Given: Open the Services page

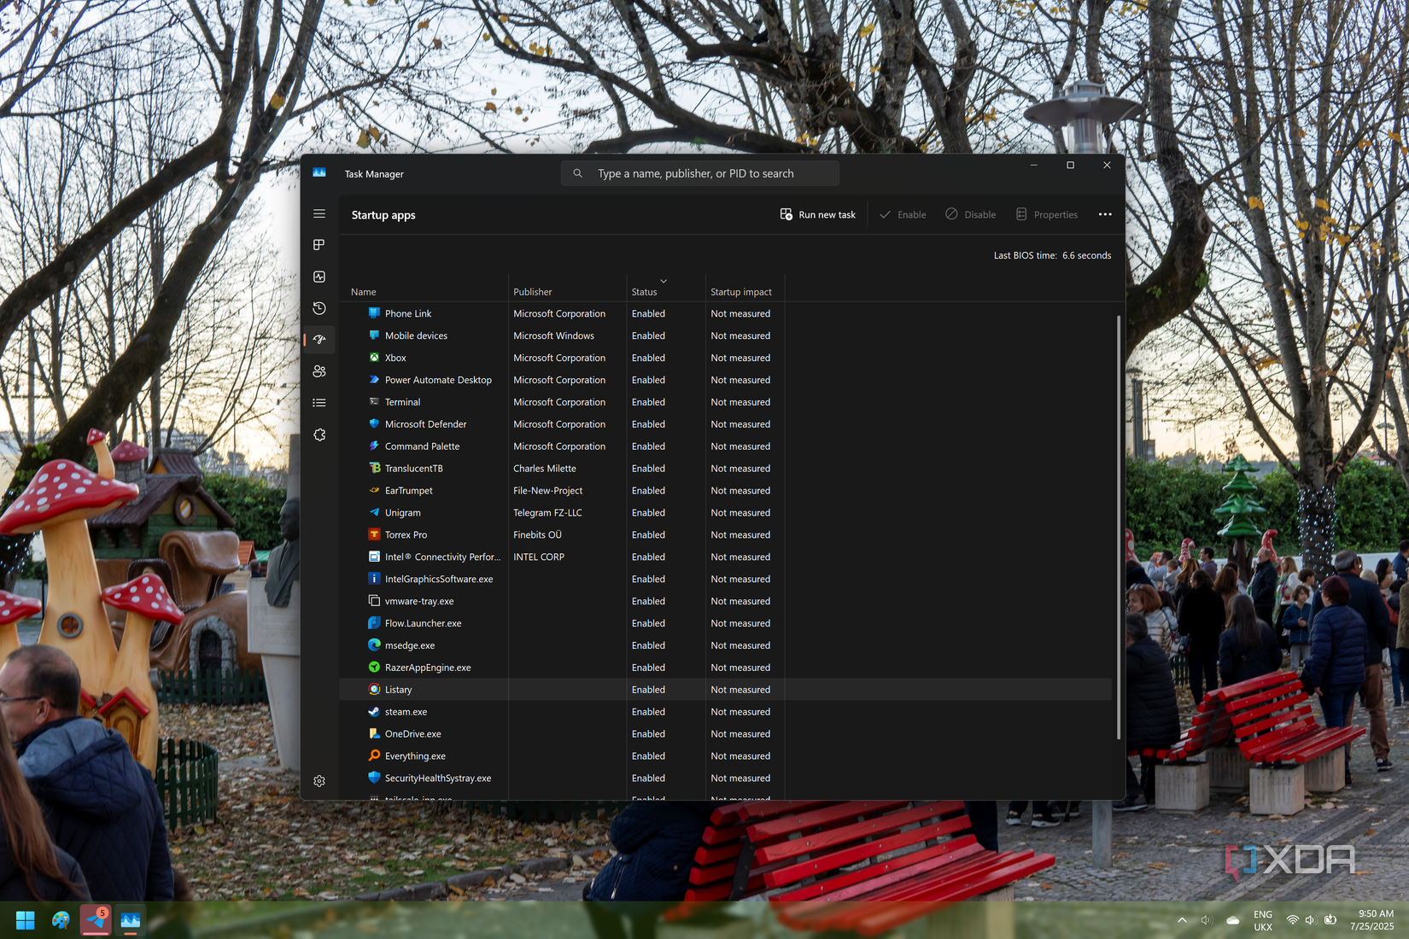Looking at the screenshot, I should [x=319, y=435].
